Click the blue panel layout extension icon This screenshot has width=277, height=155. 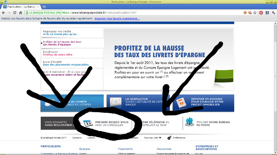pos(267,13)
